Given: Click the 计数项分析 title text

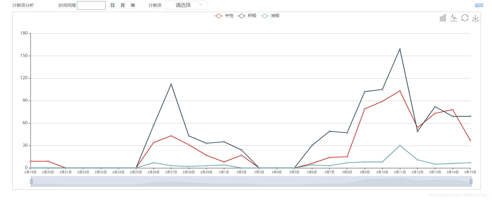Looking at the screenshot, I should (23, 5).
